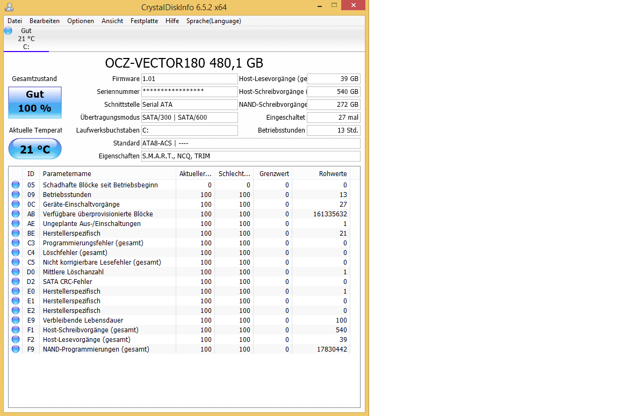
Task: Click status orb for Mittlere Löschanzahl row
Action: pos(16,272)
